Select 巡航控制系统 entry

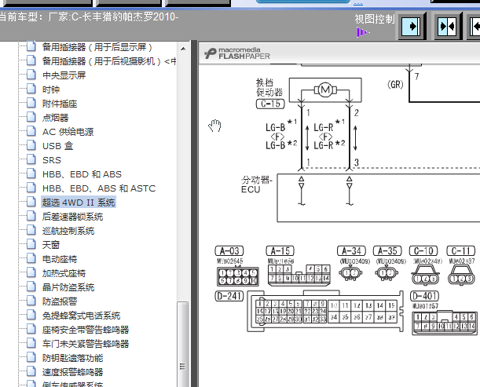68,231
